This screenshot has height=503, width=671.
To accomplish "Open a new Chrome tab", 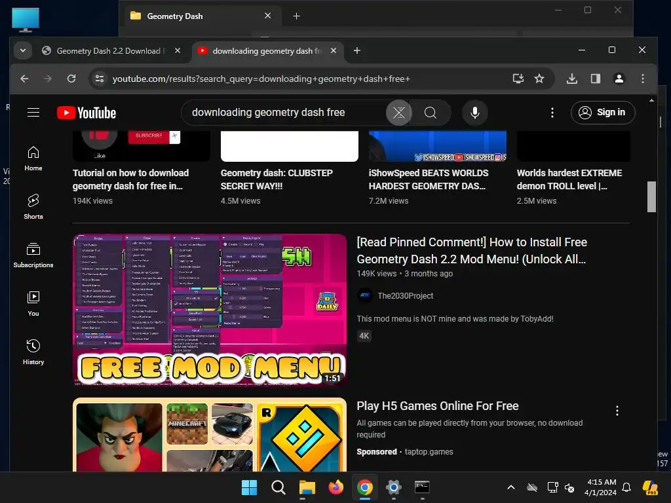I will click(x=357, y=50).
